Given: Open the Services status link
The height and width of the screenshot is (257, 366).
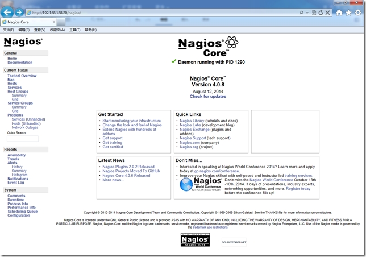Looking at the screenshot, I should [14, 88].
